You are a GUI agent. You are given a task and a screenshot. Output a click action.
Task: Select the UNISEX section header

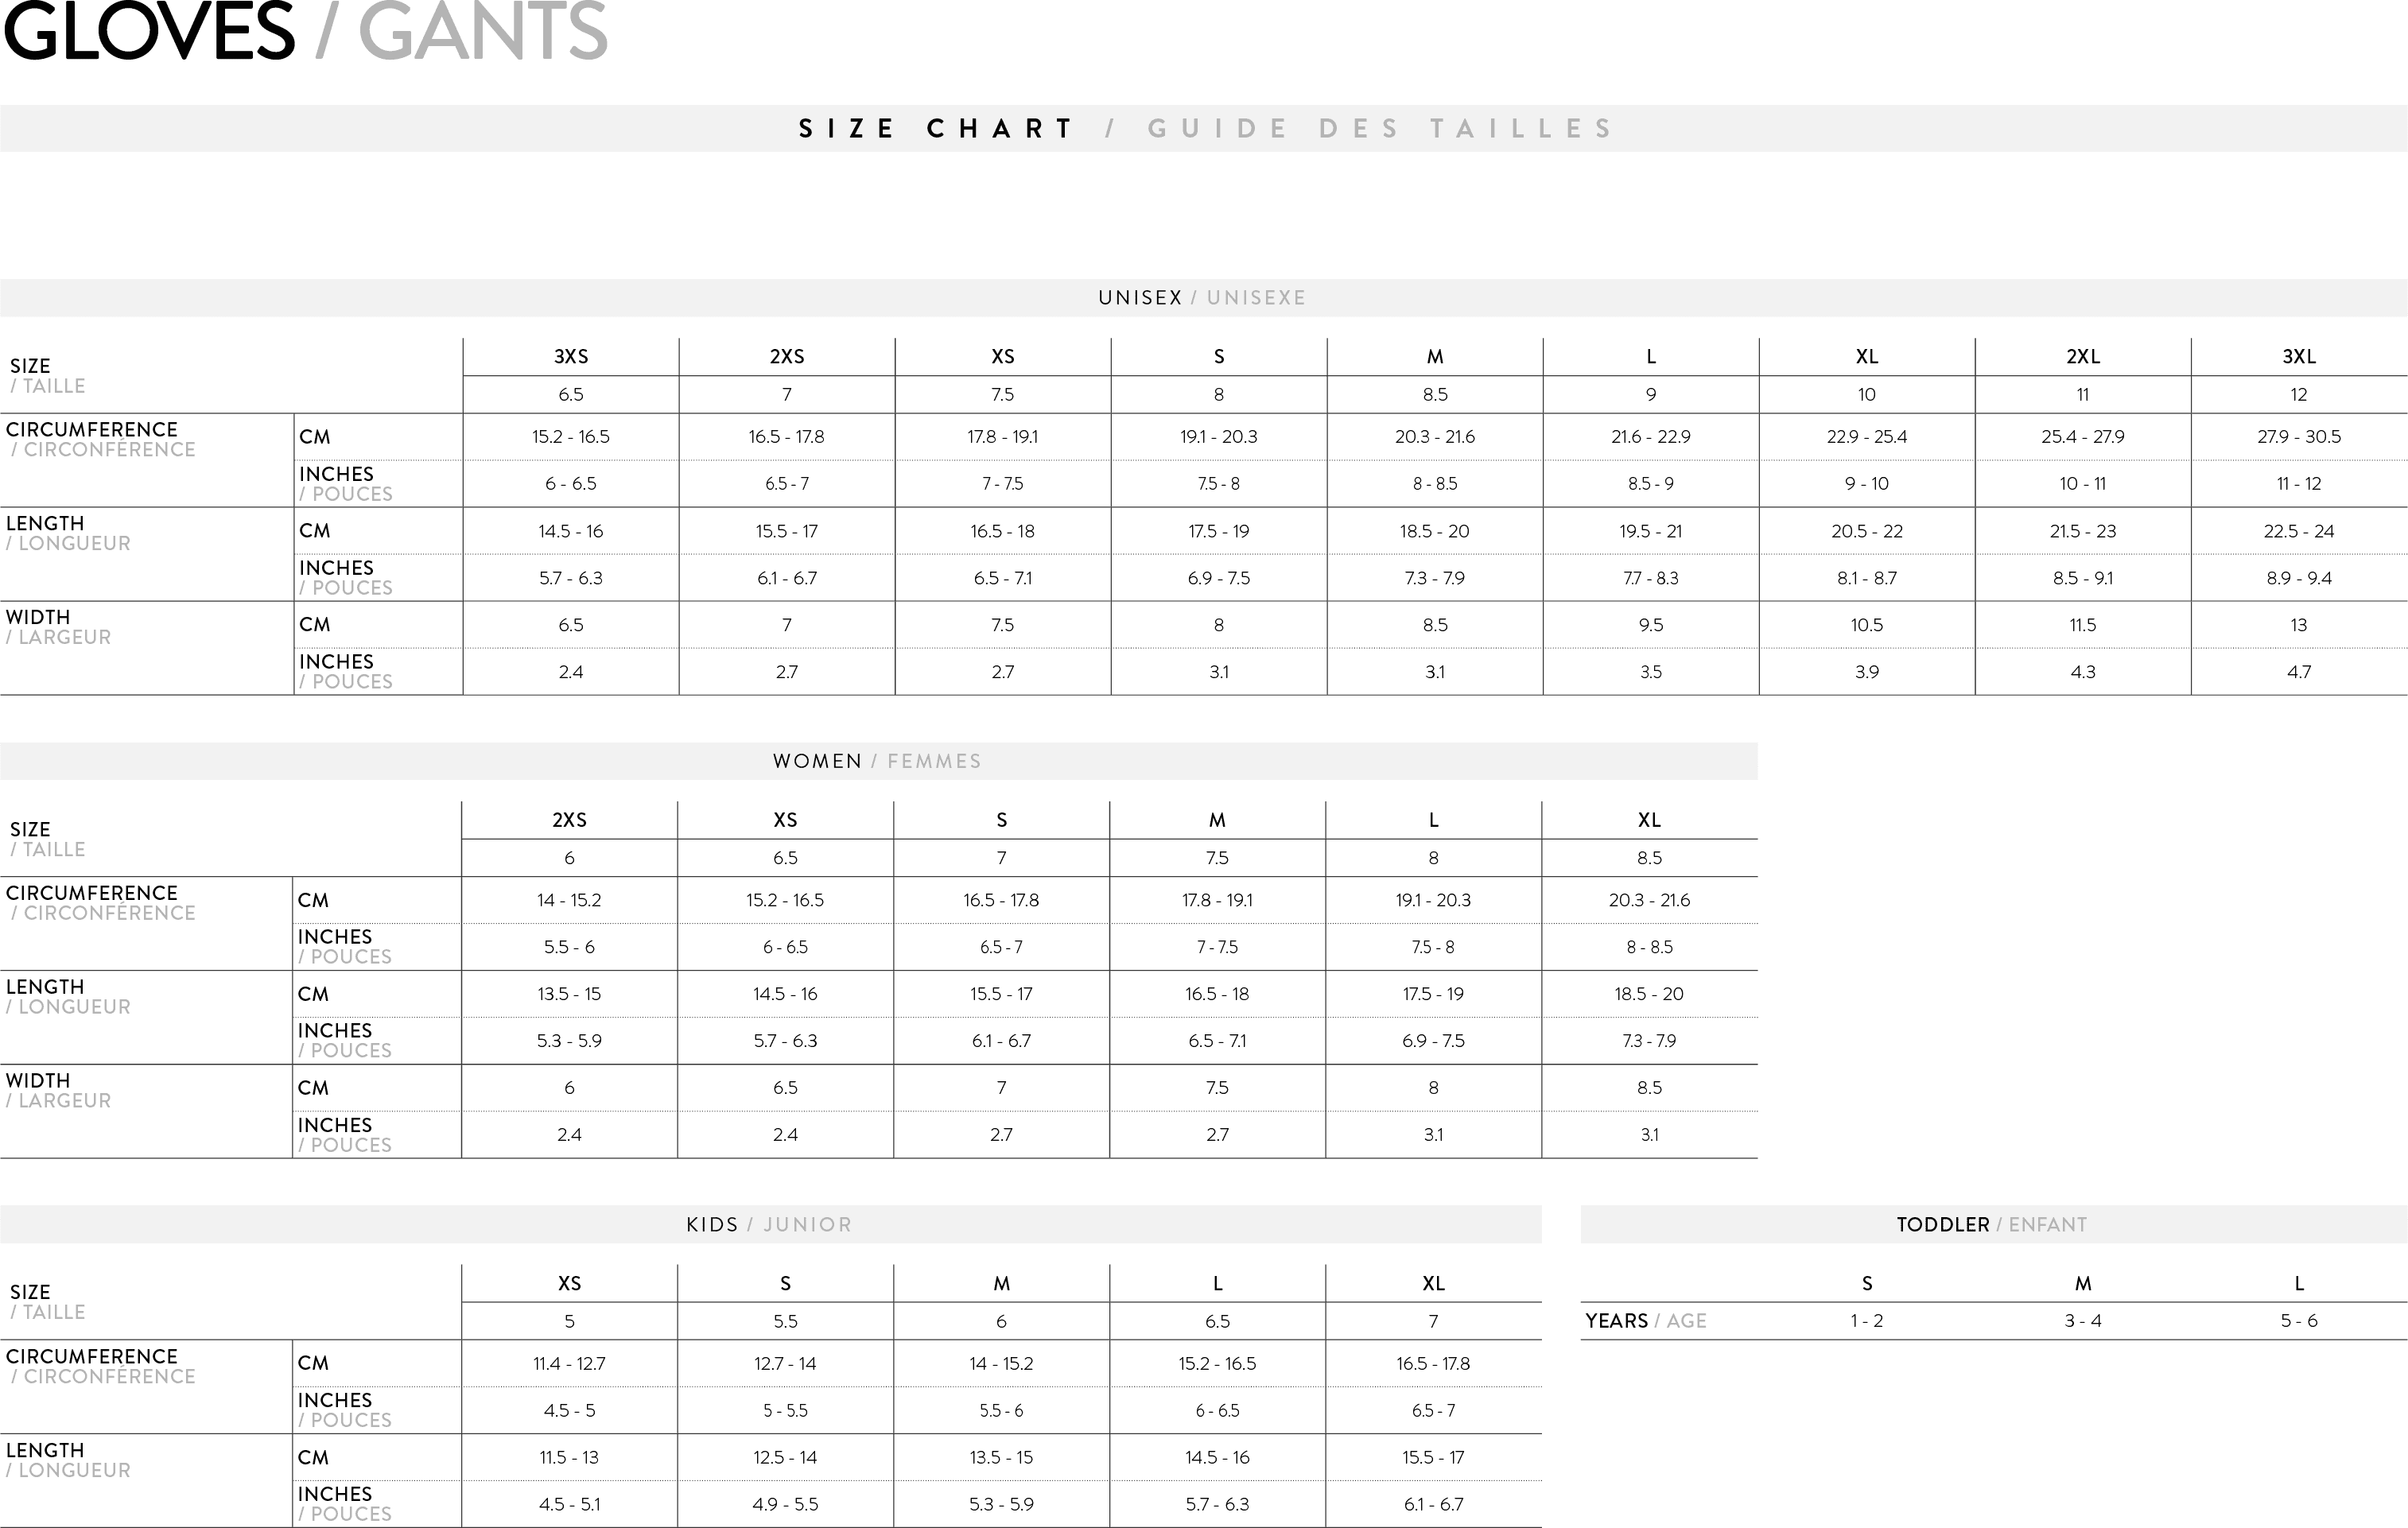1202,298
